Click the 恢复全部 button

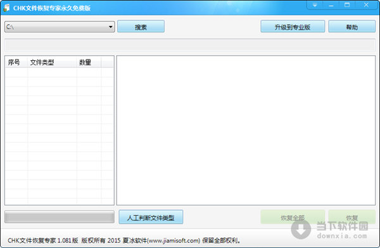click(293, 217)
